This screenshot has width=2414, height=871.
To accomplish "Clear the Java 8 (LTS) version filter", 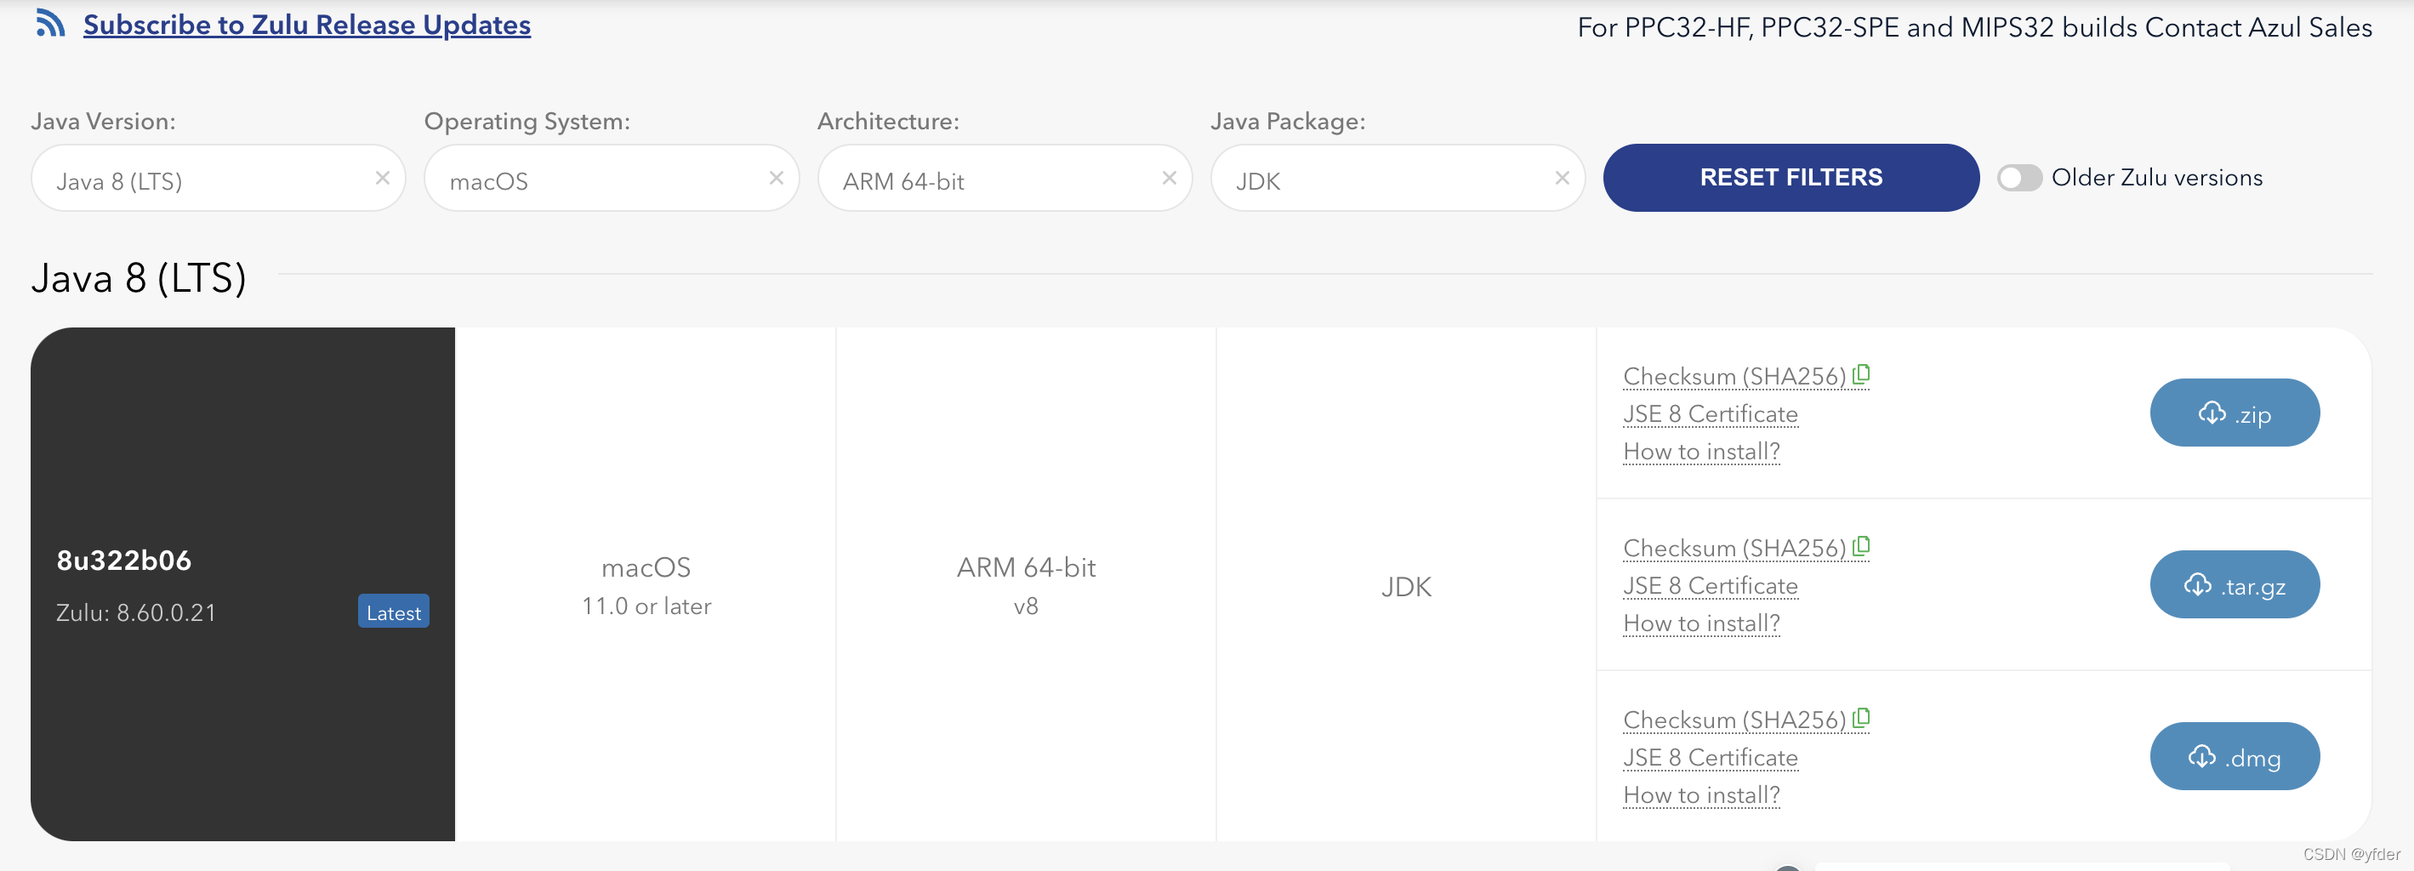I will [x=382, y=177].
